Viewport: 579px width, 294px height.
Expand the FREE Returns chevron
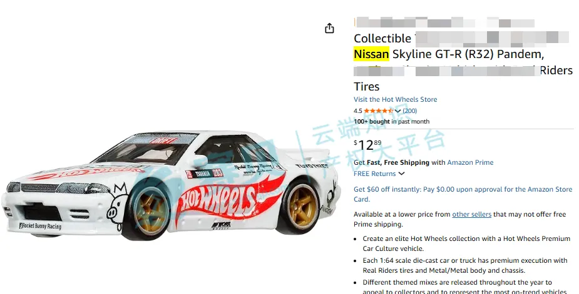[401, 174]
